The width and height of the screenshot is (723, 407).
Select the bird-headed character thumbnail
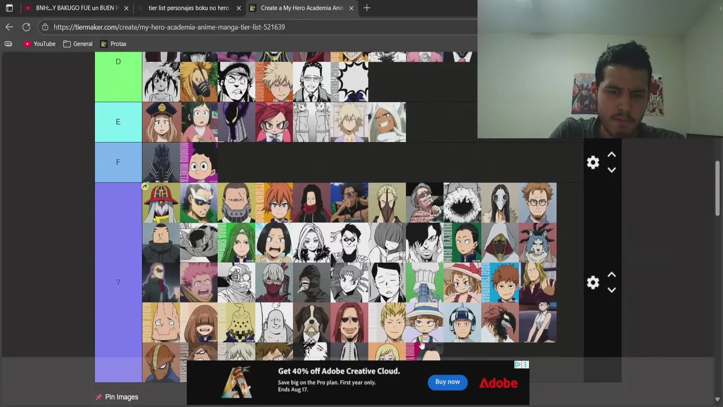click(500, 323)
